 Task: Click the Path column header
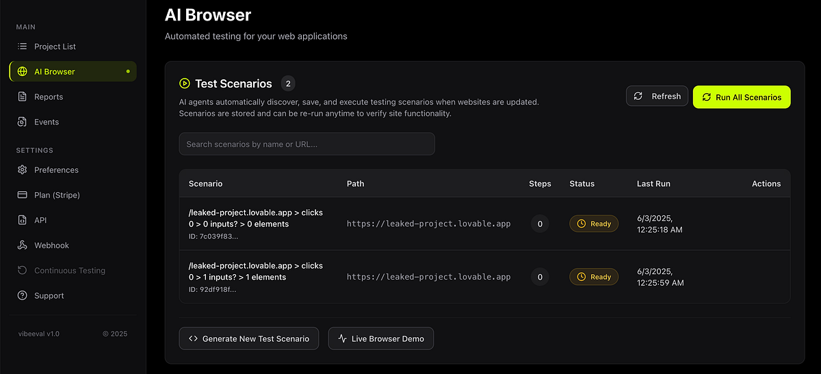click(356, 184)
